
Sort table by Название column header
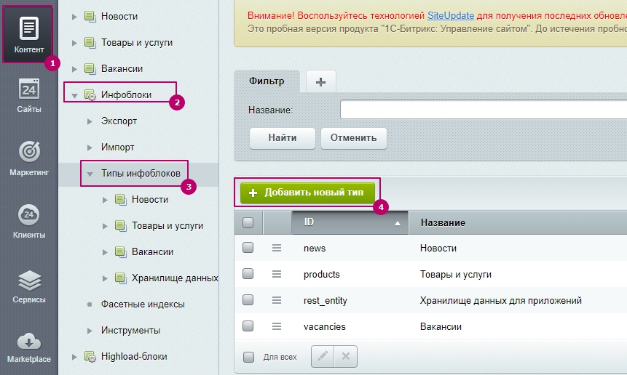[443, 222]
